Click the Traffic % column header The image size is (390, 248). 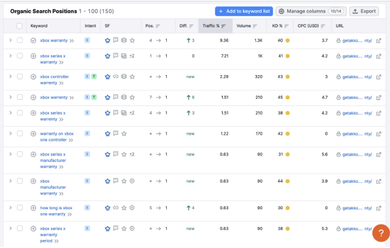point(215,26)
